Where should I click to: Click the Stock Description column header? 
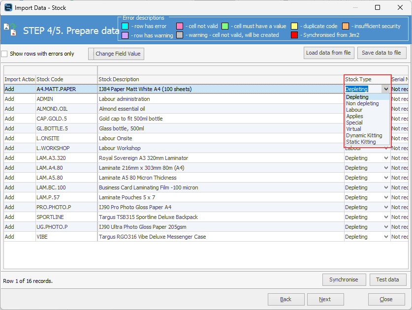(221, 79)
